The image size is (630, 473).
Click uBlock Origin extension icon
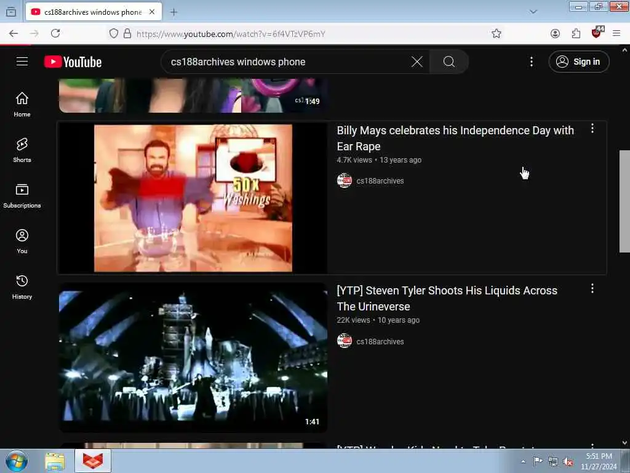597,32
